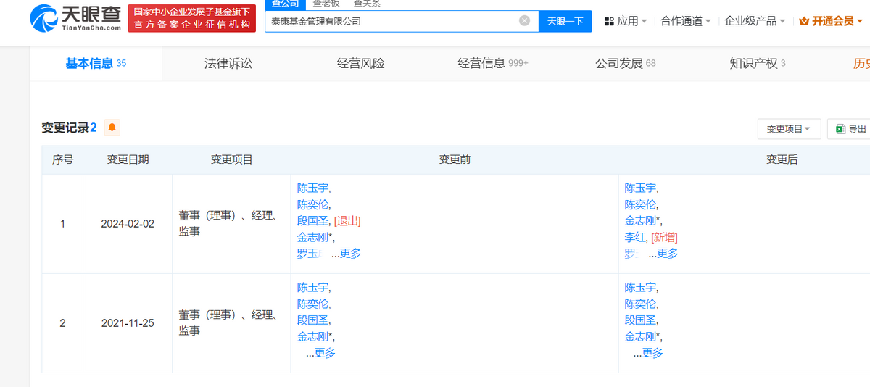
Task: Open 陈奕伦 in row 2 变更前 column
Action: point(312,304)
